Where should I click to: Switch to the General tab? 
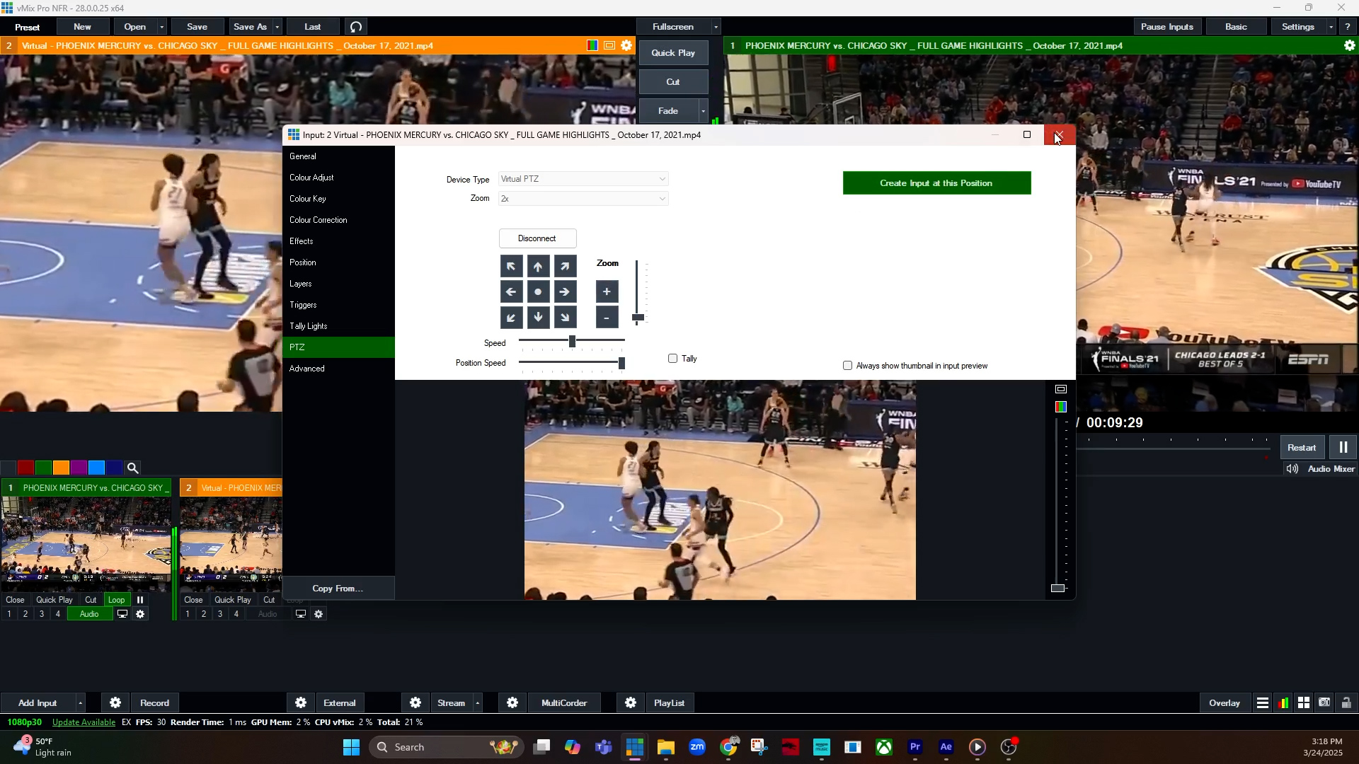click(338, 156)
